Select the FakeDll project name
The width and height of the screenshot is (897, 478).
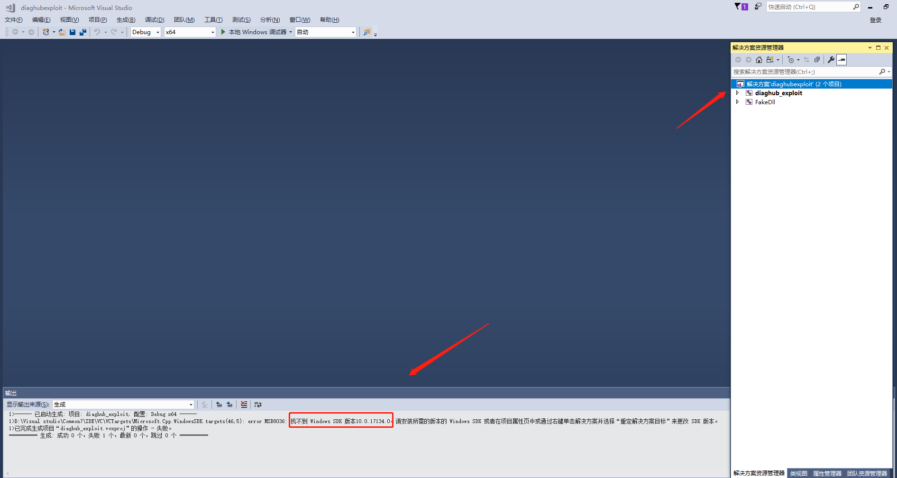point(765,102)
